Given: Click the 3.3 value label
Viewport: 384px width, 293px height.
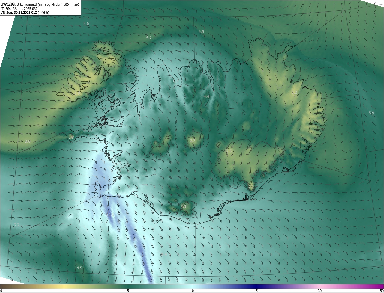Looking at the screenshot, I should 184,206.
